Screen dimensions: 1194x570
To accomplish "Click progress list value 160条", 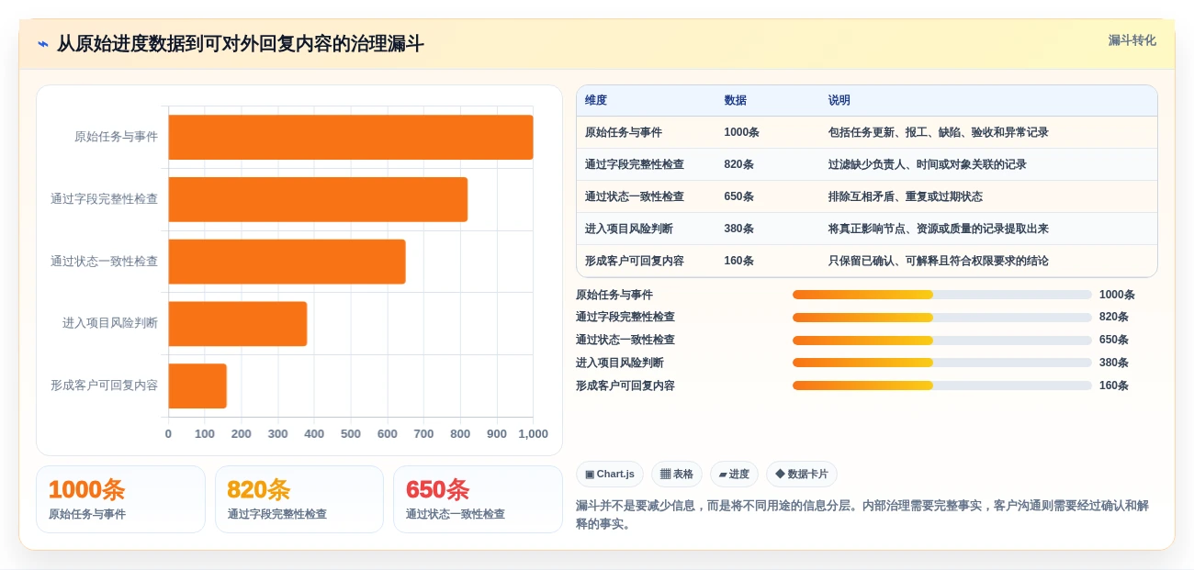I will coord(1114,386).
